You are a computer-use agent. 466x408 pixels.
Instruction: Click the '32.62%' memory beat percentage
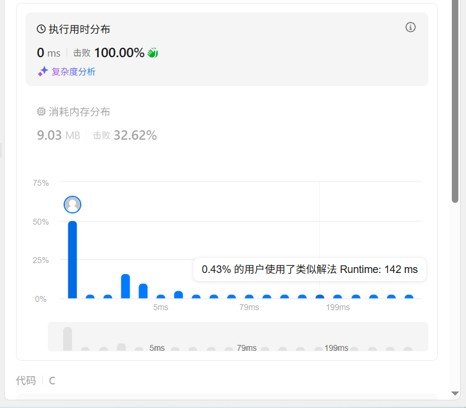click(x=135, y=135)
